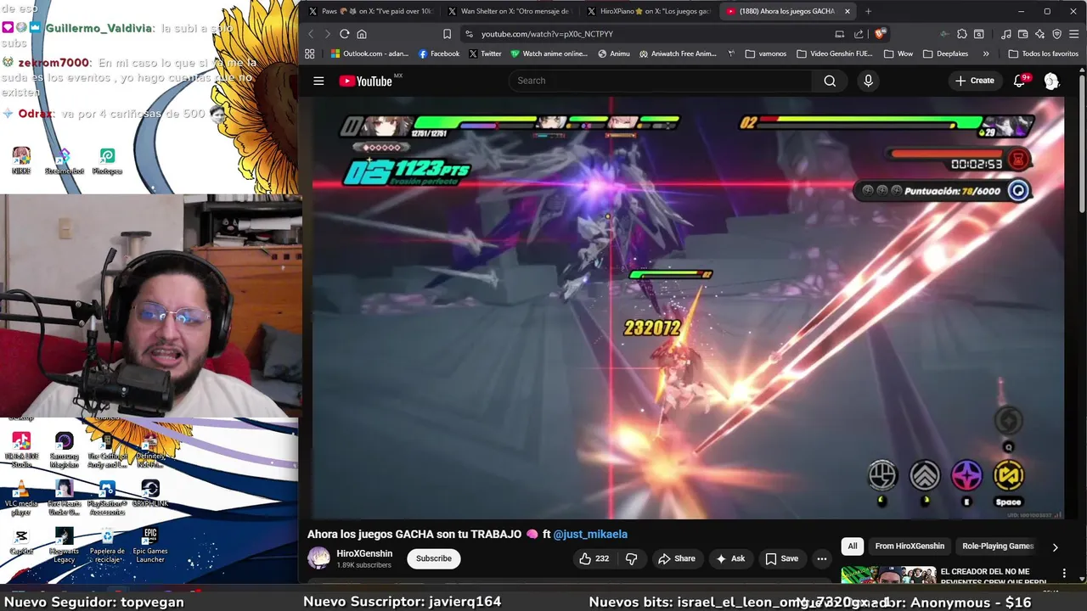1087x611 pixels.
Task: Switch to Paws on X tab
Action: [370, 11]
